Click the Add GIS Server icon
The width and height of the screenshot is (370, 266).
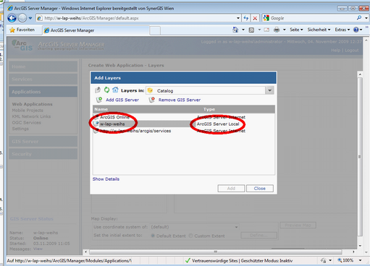tap(99, 100)
